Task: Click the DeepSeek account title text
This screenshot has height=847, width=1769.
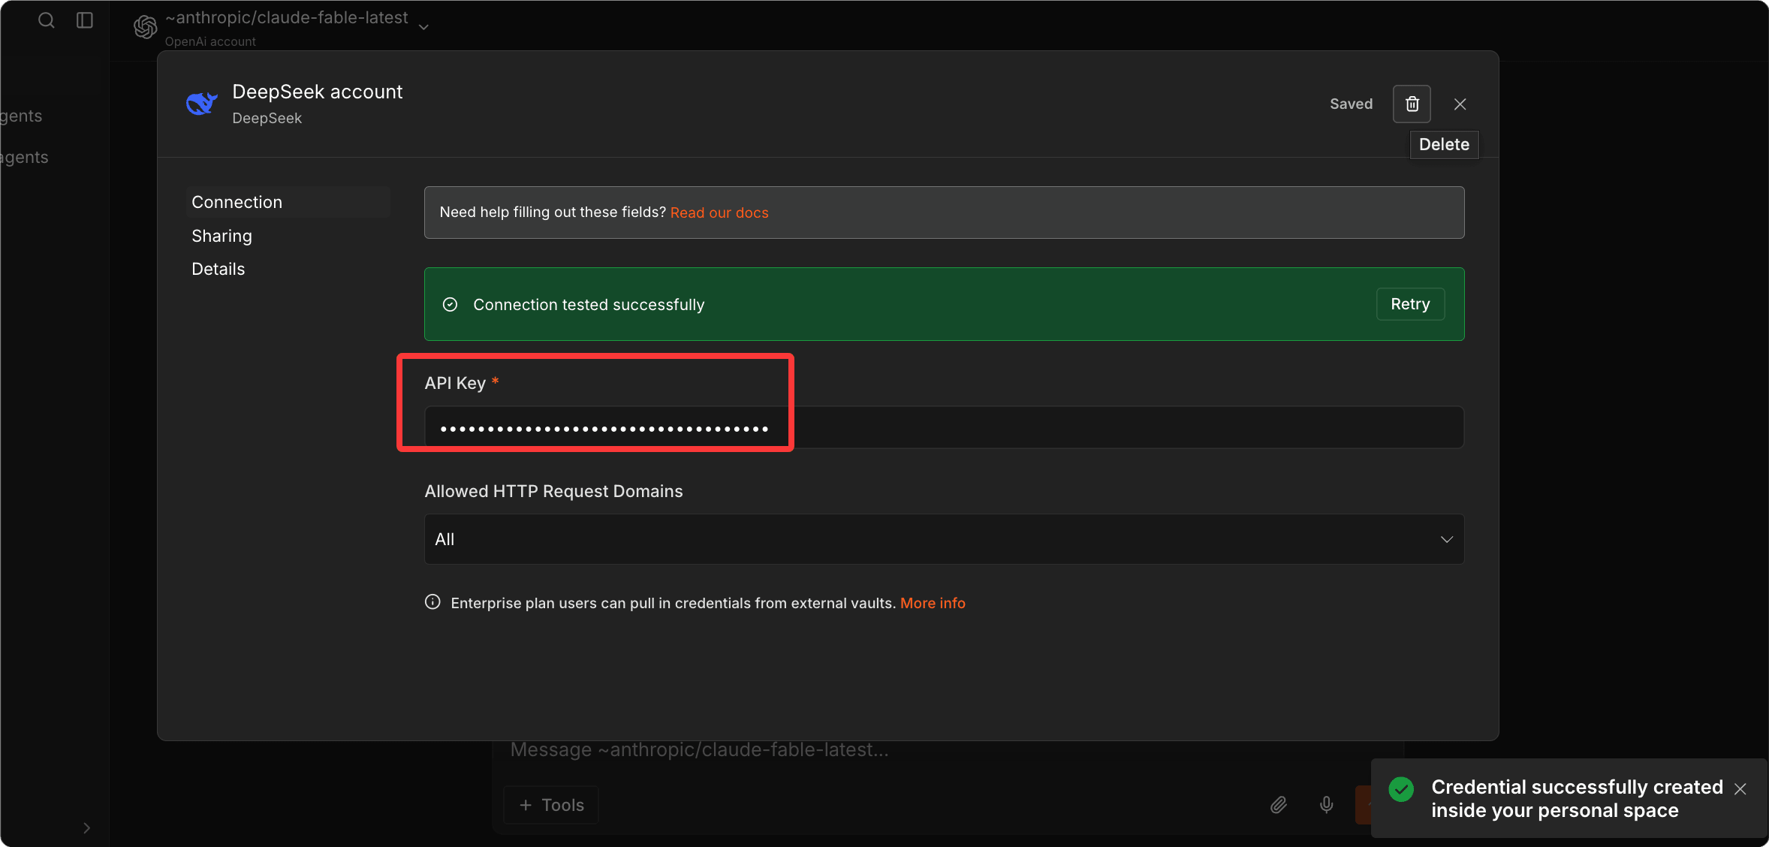Action: click(x=317, y=92)
